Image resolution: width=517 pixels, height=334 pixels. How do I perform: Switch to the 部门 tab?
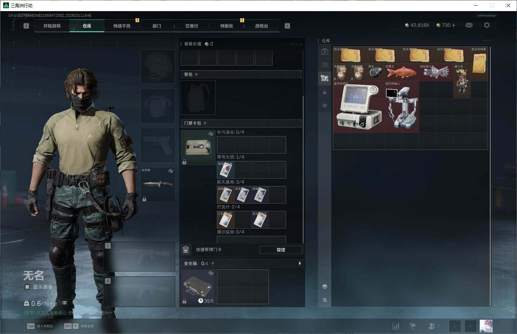157,26
